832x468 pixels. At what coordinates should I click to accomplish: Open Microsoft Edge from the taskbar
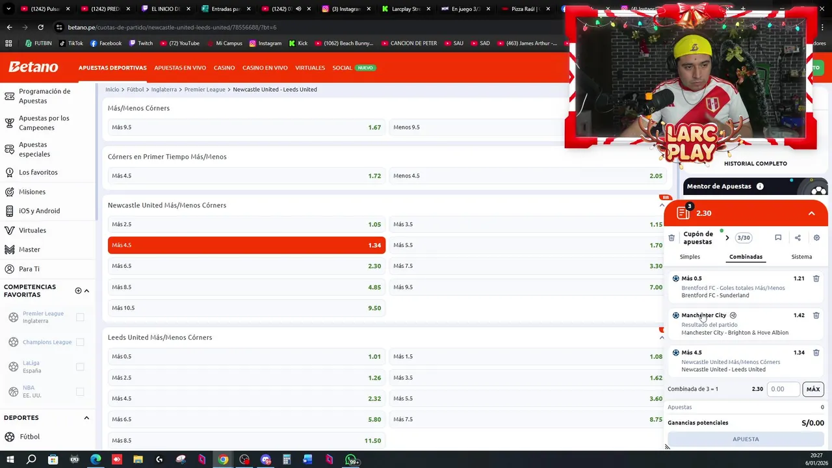tap(96, 460)
